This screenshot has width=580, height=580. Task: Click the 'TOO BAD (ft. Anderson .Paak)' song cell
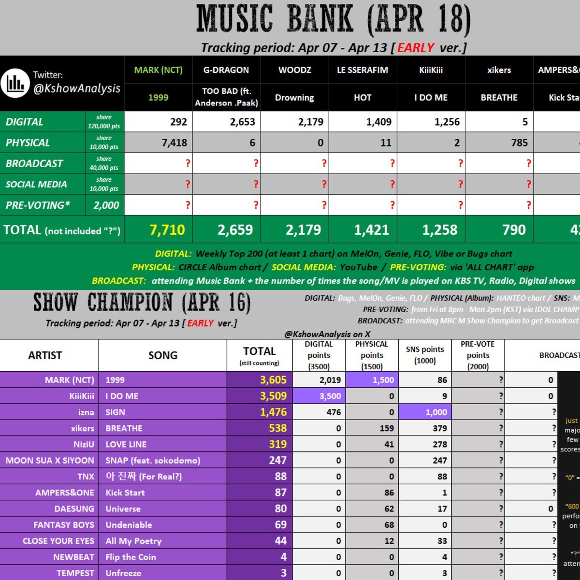[226, 97]
